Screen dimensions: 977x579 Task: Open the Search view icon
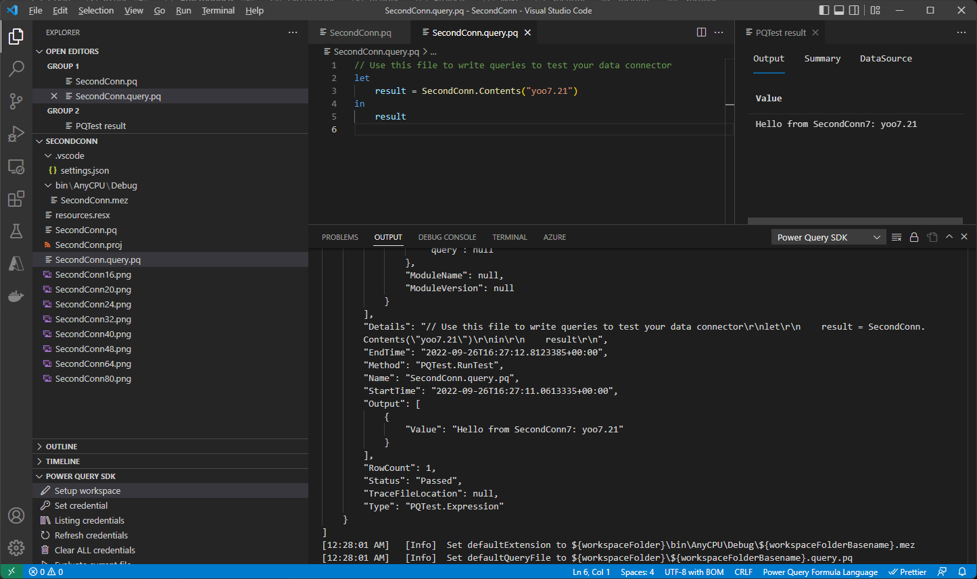[x=16, y=68]
